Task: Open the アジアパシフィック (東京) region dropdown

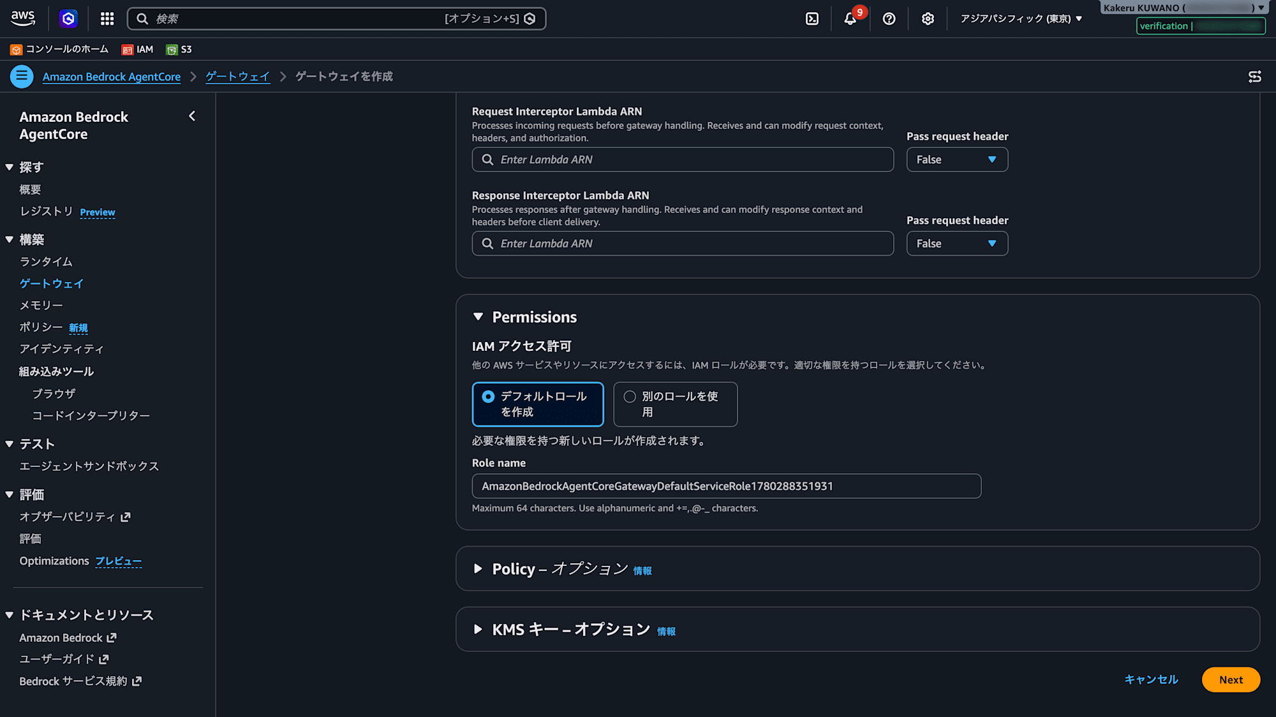Action: (x=1021, y=18)
